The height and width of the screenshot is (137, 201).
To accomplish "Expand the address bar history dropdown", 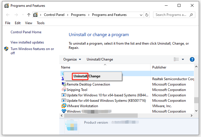I will (x=141, y=15).
